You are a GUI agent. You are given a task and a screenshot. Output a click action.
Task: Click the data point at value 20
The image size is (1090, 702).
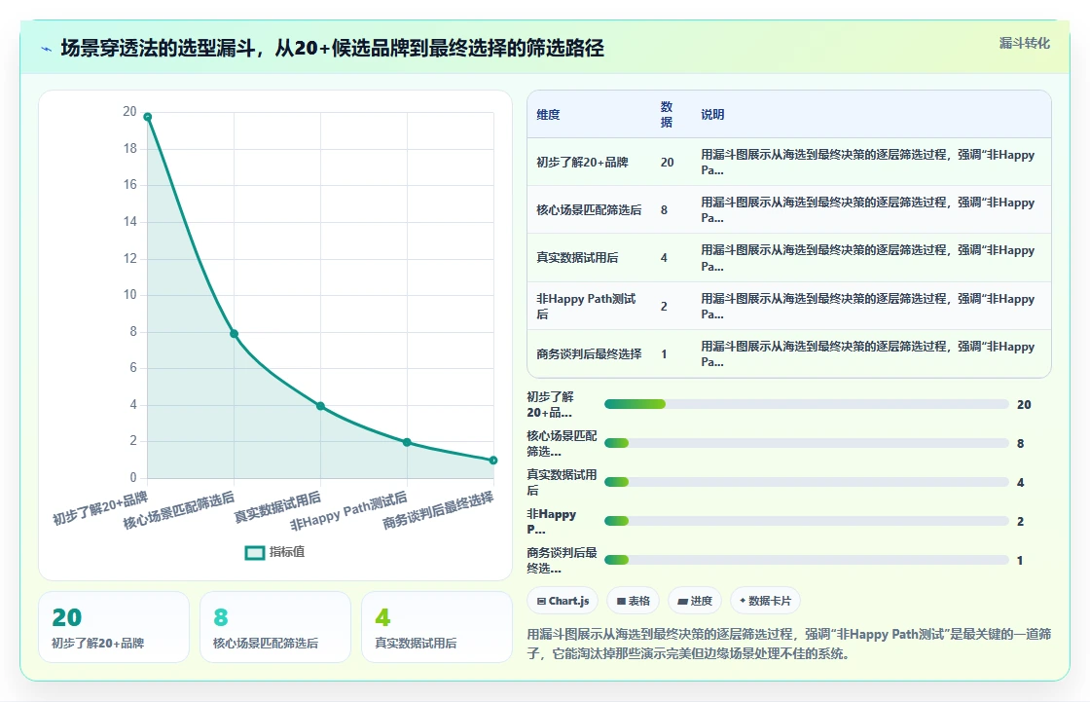pyautogui.click(x=147, y=117)
